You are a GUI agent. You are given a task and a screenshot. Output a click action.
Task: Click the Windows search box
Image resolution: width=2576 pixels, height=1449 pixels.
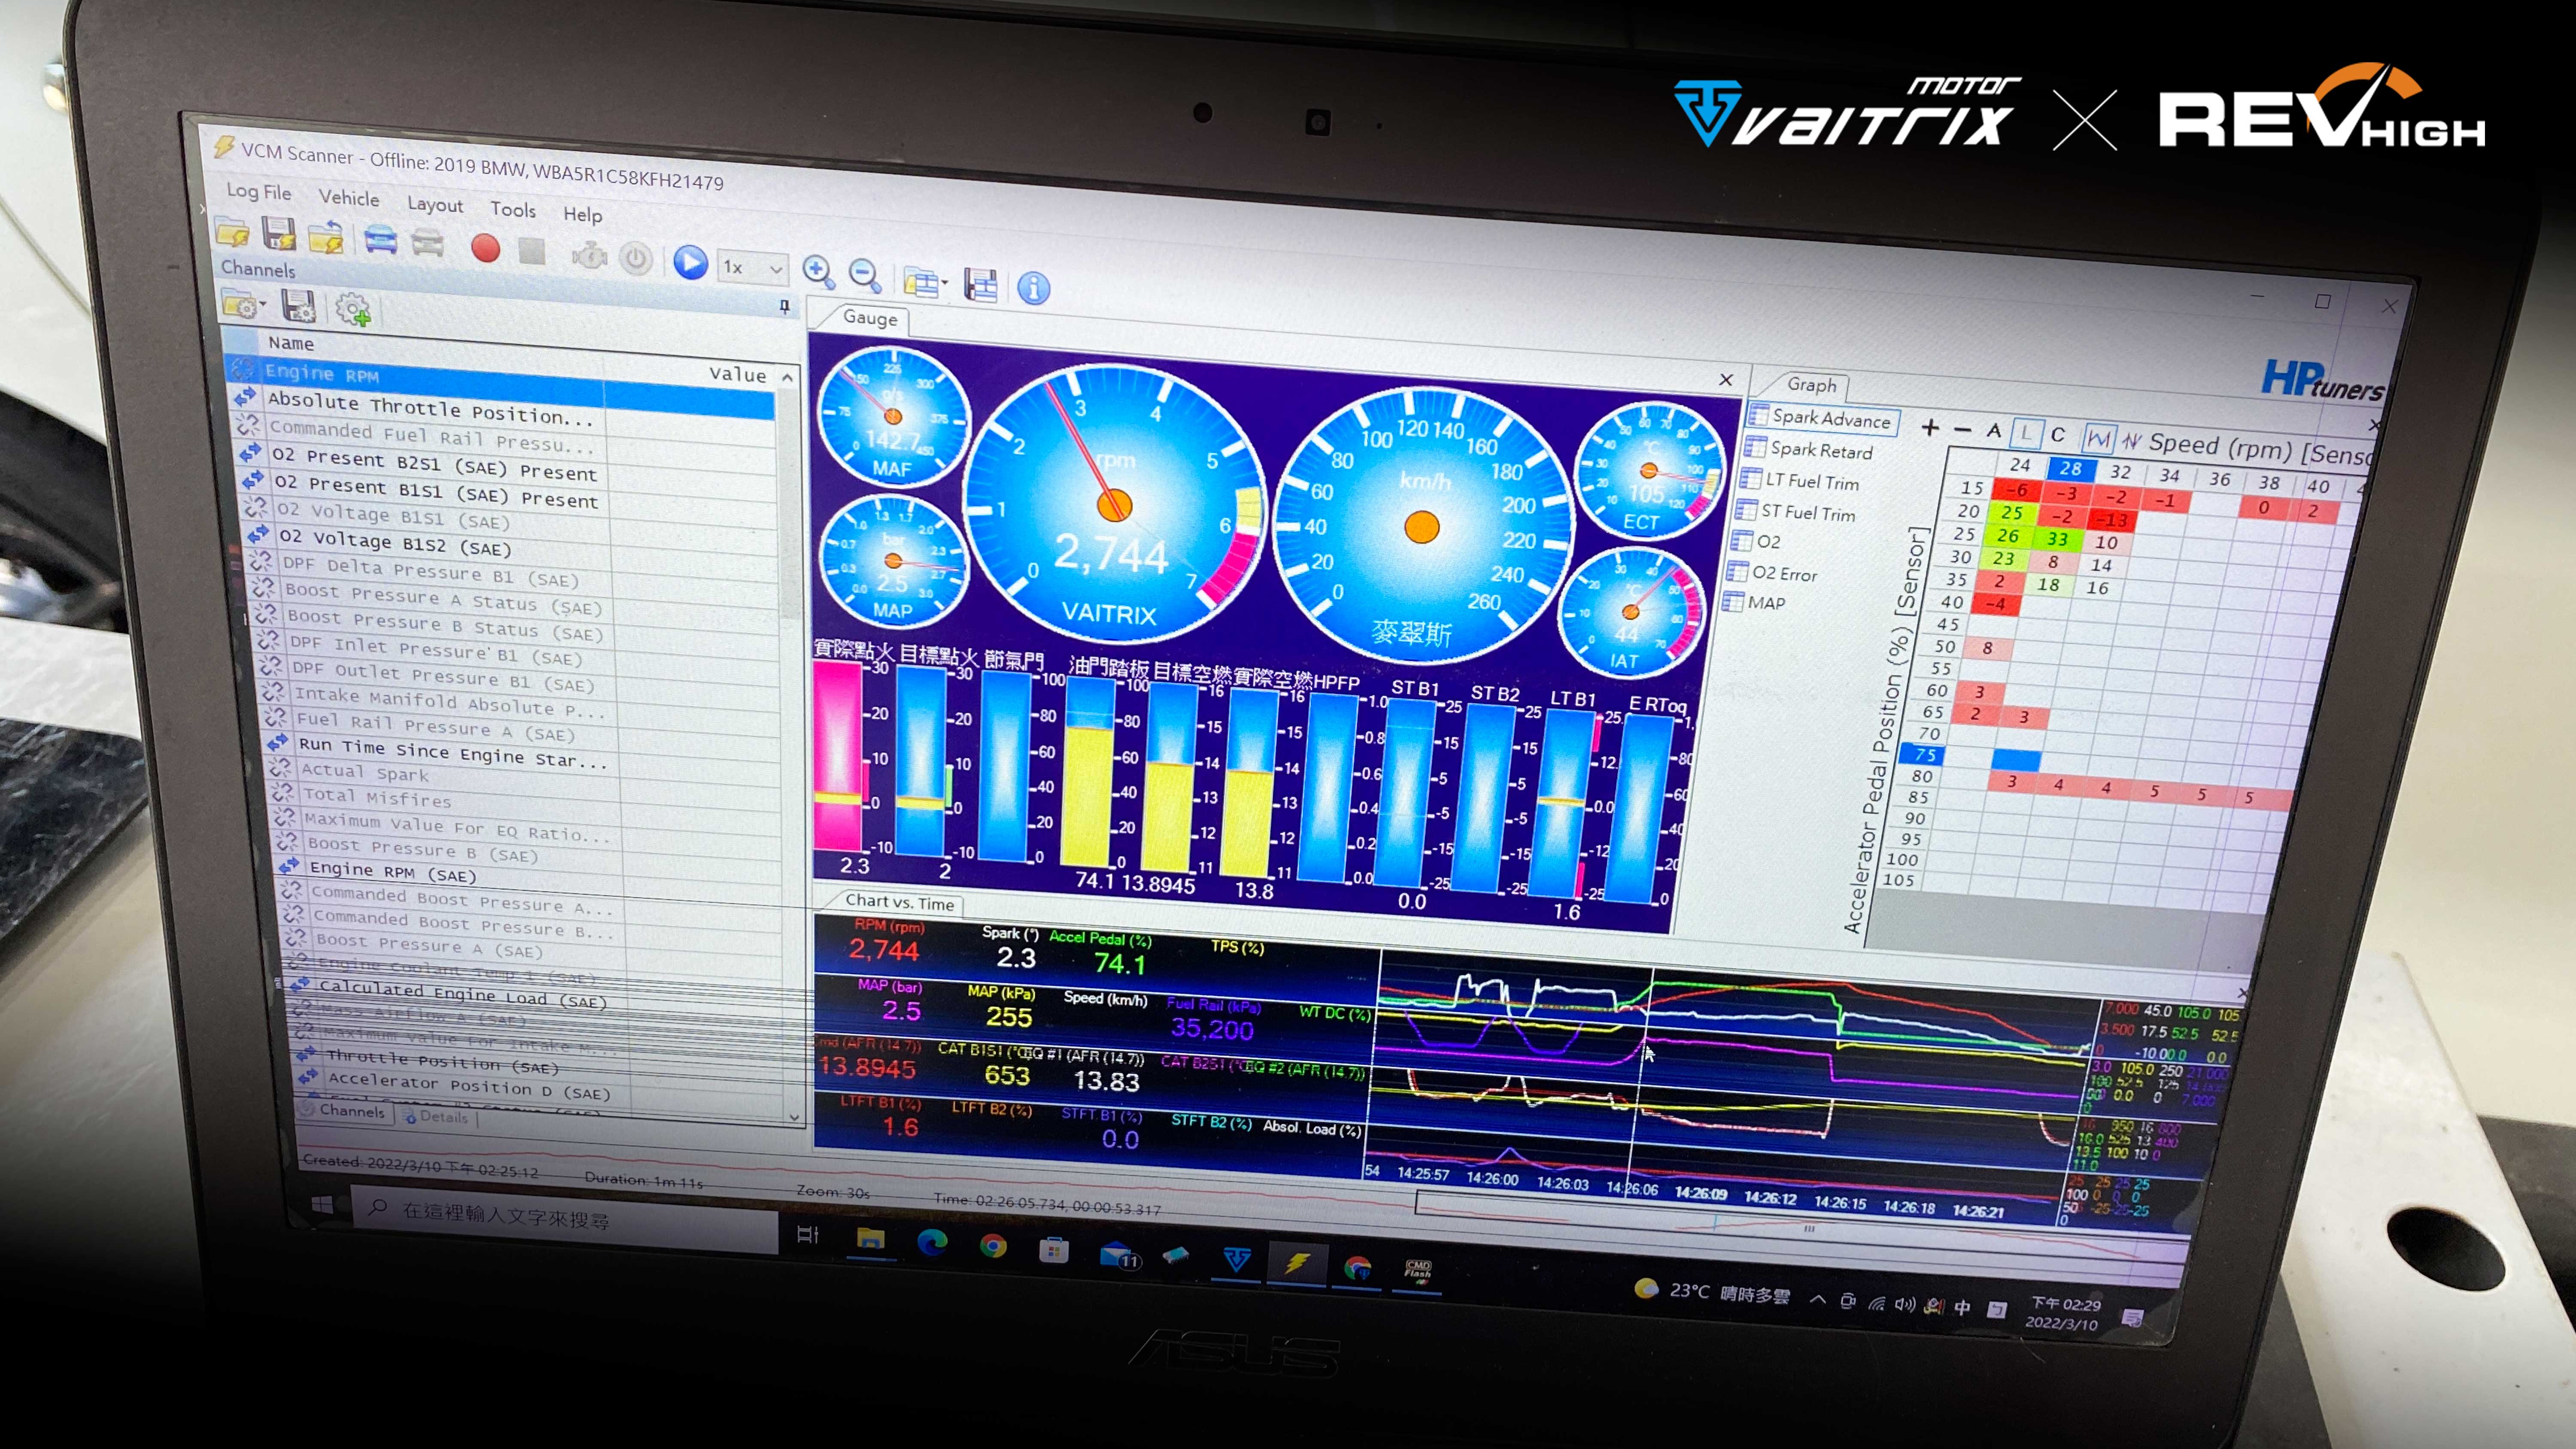(x=565, y=1218)
